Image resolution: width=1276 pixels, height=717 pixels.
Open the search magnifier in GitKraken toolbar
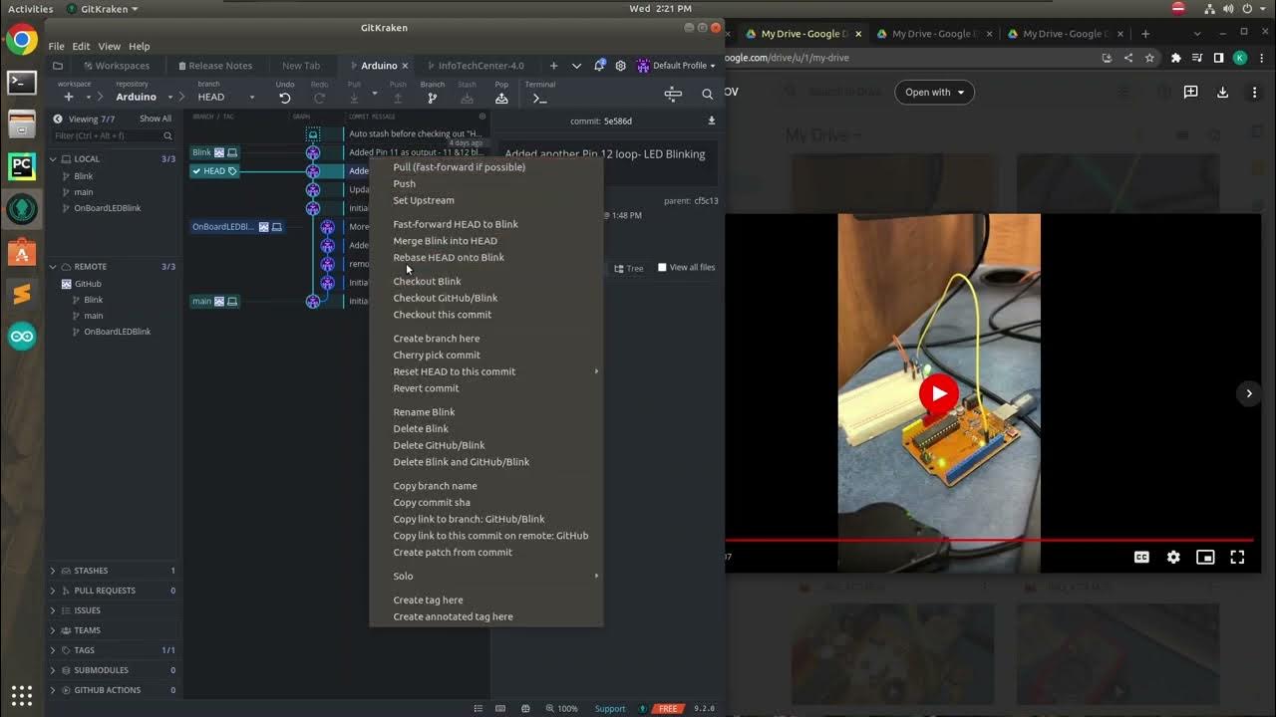coord(707,95)
